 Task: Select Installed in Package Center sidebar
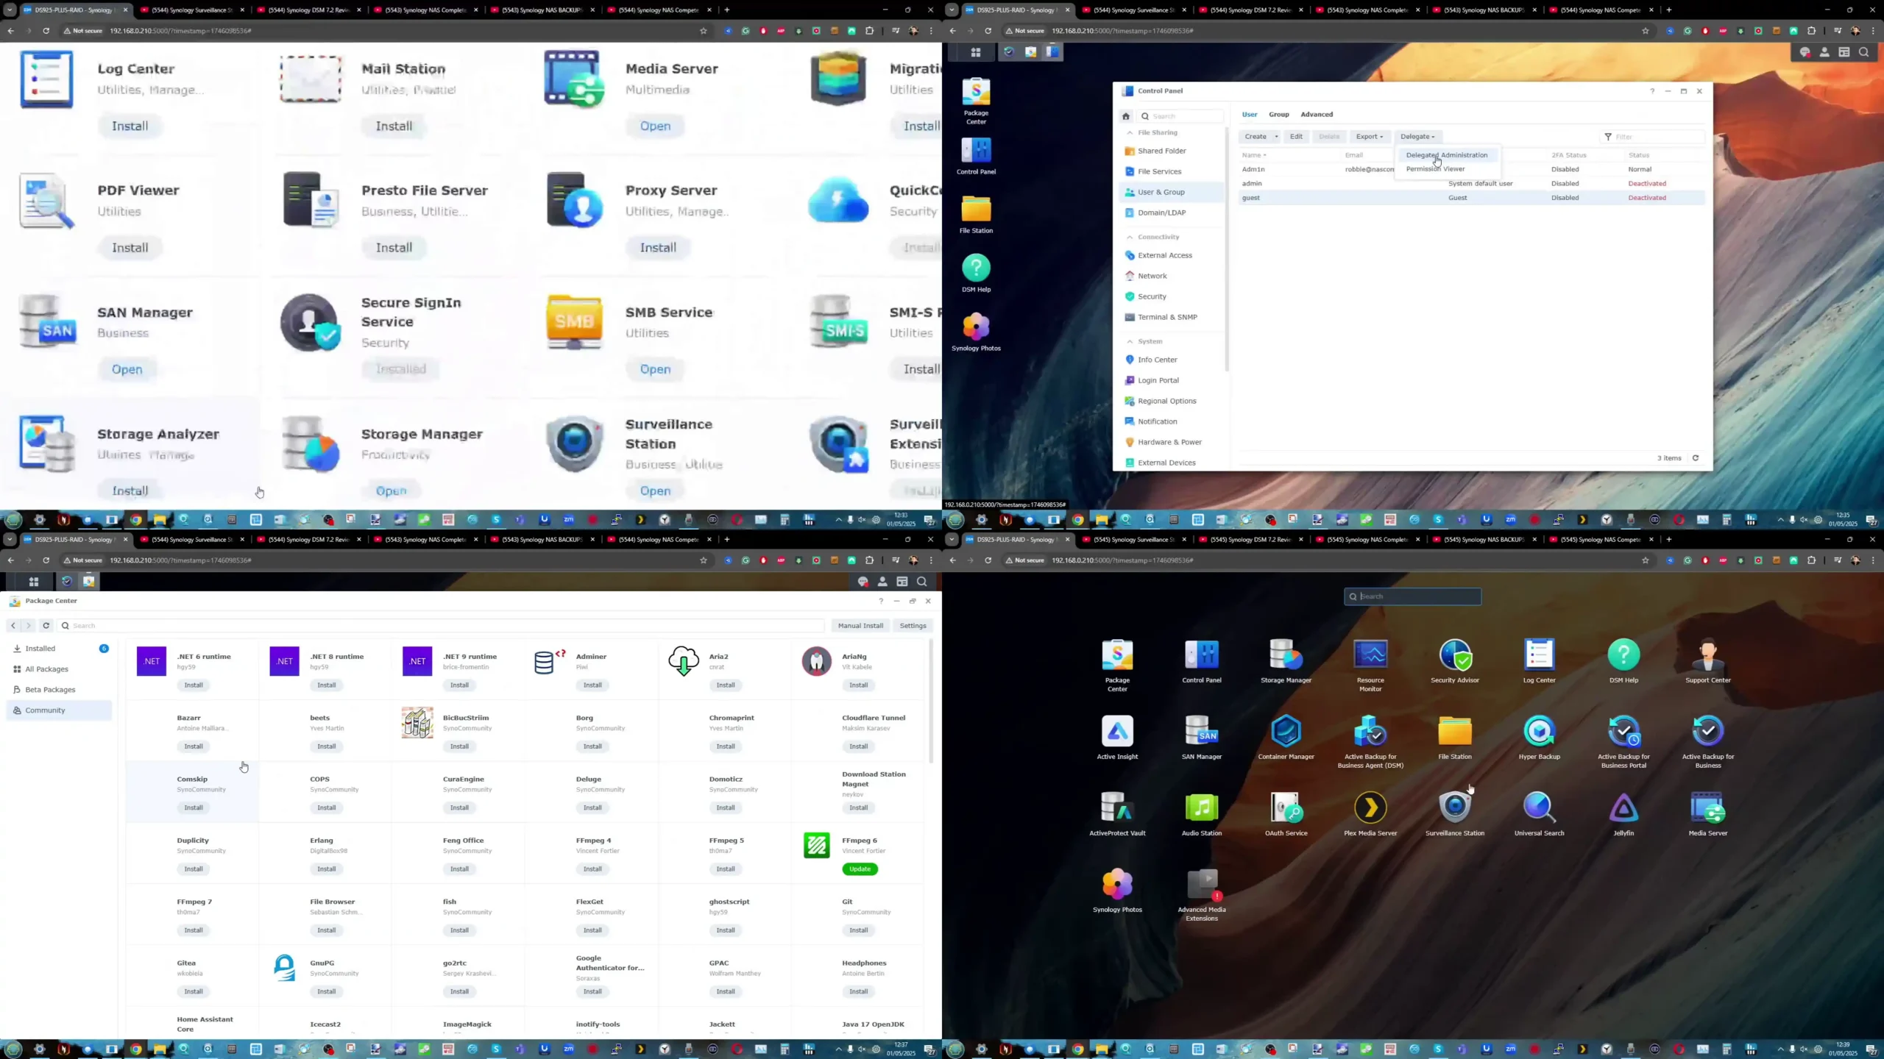click(x=59, y=649)
